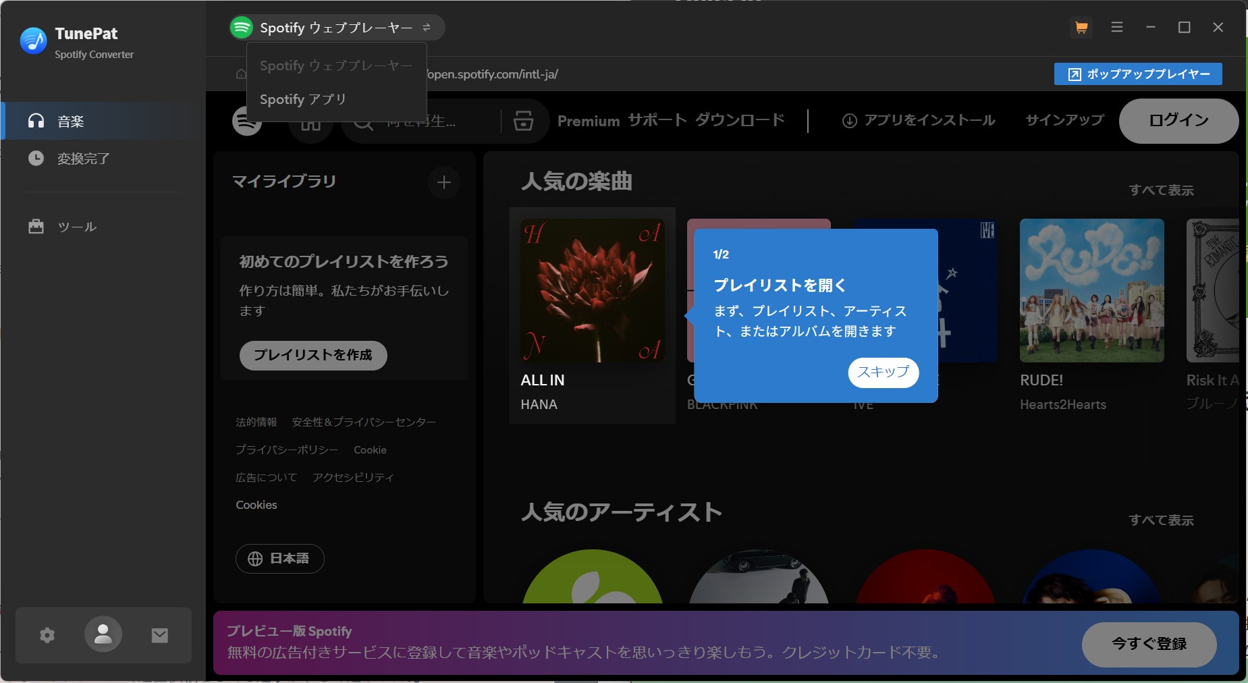The width and height of the screenshot is (1248, 683).
Task: Open the 音楽 section in sidebar
Action: [x=103, y=121]
